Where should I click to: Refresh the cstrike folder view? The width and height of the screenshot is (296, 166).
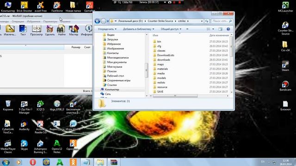click(207, 21)
